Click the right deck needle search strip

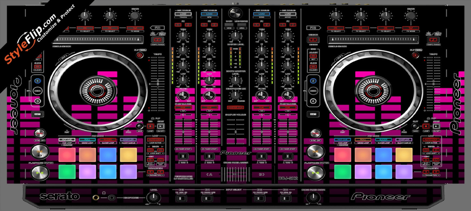pyautogui.click(x=373, y=39)
